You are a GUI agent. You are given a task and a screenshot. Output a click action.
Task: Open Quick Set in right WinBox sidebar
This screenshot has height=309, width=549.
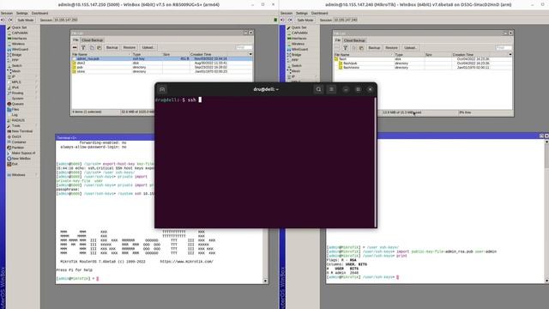pyautogui.click(x=297, y=27)
